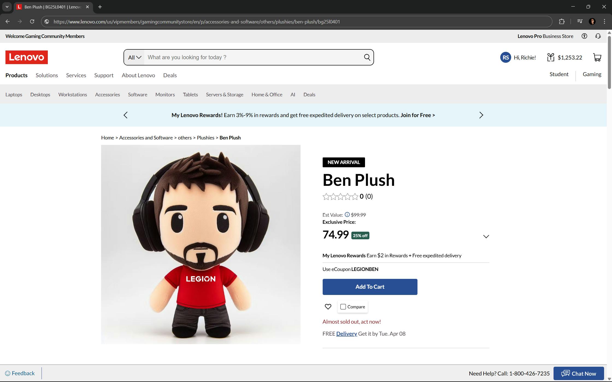Image resolution: width=612 pixels, height=382 pixels.
Task: Show previous promo banner with left arrow
Action: 125,115
